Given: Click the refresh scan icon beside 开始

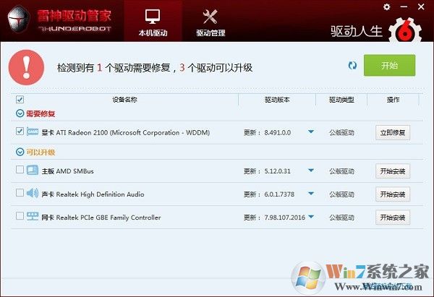Looking at the screenshot, I should tap(352, 66).
